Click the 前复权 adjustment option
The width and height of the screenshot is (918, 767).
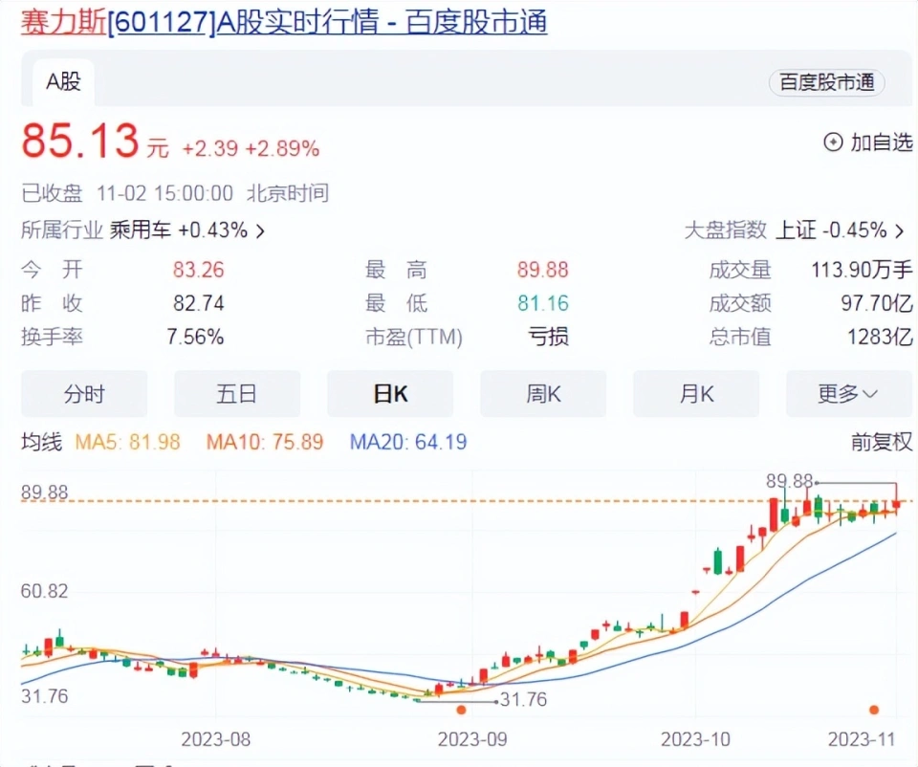[882, 442]
